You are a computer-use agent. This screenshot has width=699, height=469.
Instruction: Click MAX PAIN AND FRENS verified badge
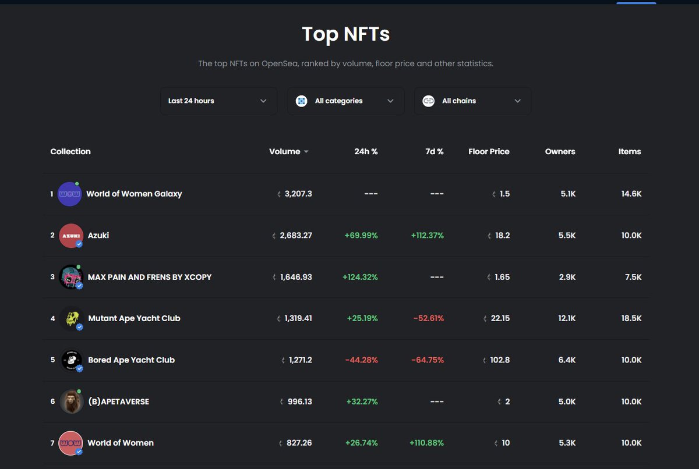coord(79,286)
